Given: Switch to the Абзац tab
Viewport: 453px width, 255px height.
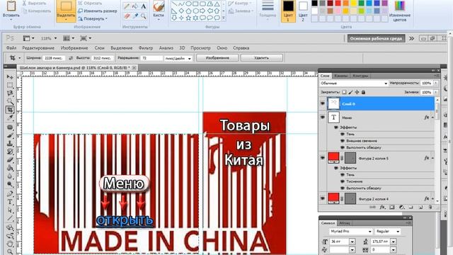Looking at the screenshot, I should (345, 223).
